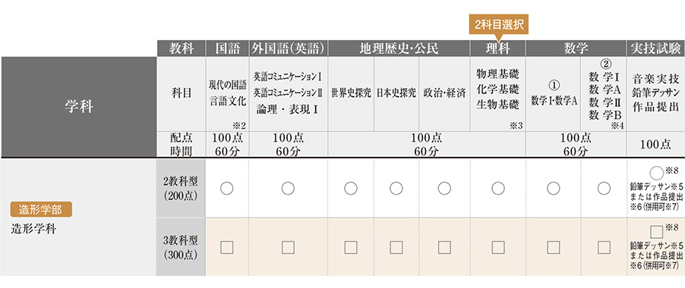Check the 世界史探究 square box in 3教科型 row

coord(351,248)
